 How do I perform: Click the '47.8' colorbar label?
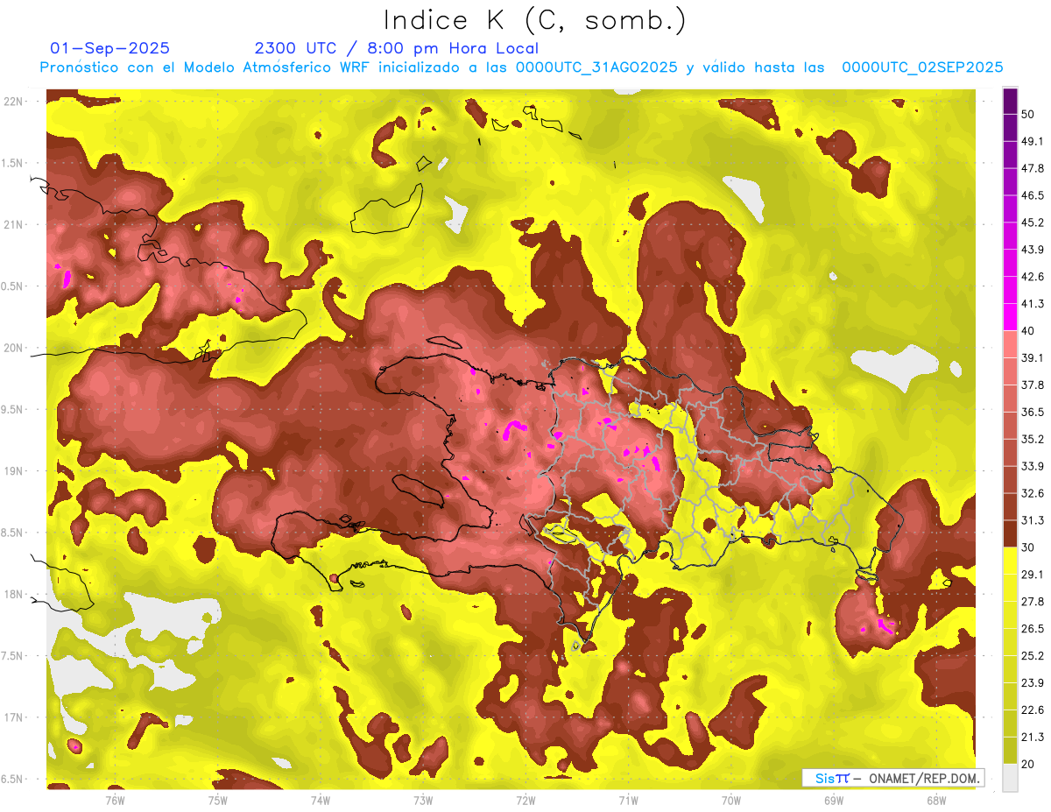click(1033, 168)
